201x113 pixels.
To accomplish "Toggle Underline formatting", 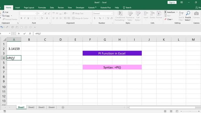I will coord(28,18).
